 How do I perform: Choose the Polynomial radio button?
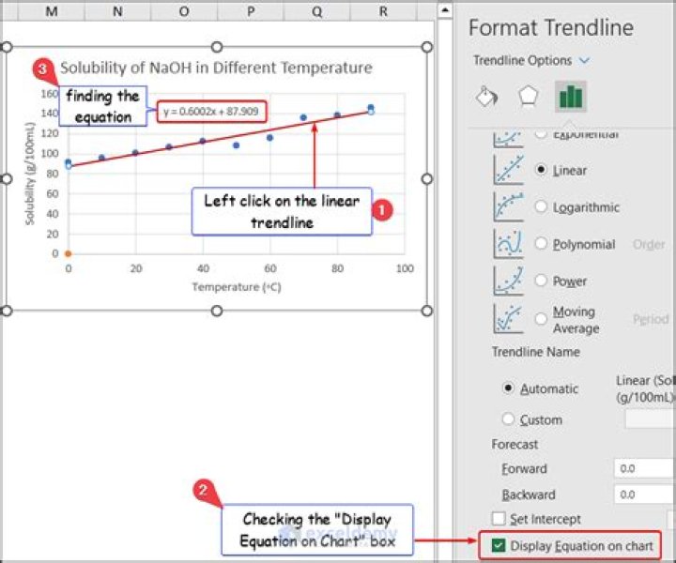click(541, 244)
